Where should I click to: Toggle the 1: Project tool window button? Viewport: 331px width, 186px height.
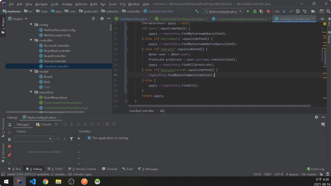(3, 25)
